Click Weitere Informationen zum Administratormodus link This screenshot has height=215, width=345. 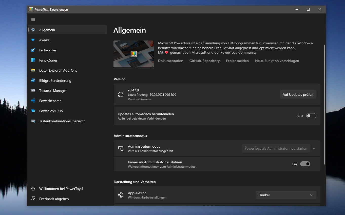[162, 167]
